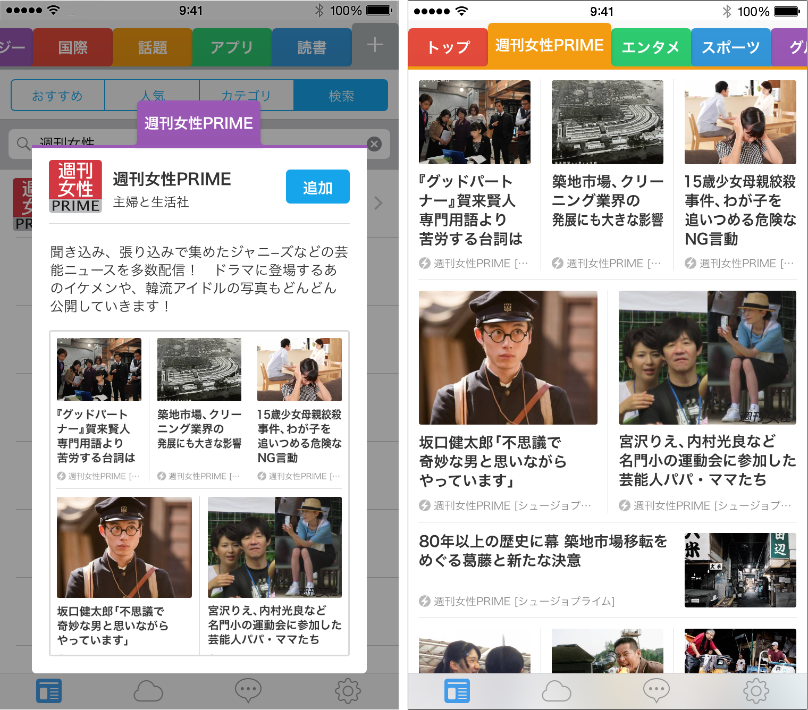Image resolution: width=808 pixels, height=710 pixels.
Task: Expand the search result row chevron
Action: pos(378,203)
